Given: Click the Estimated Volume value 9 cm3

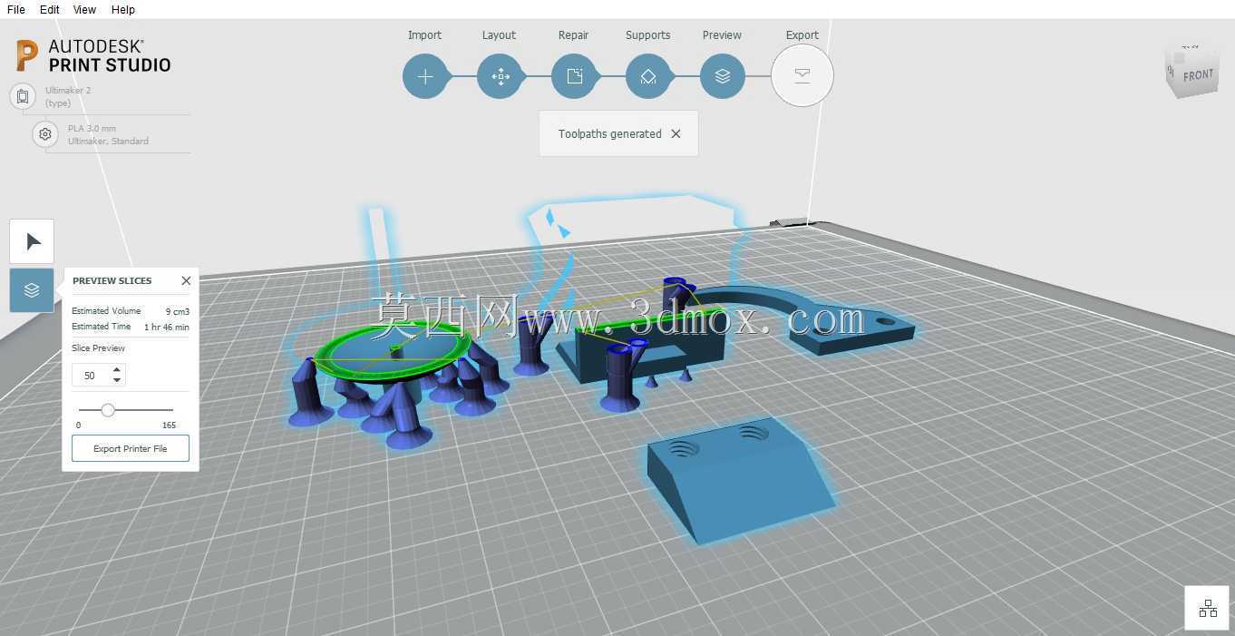Looking at the screenshot, I should click(178, 312).
